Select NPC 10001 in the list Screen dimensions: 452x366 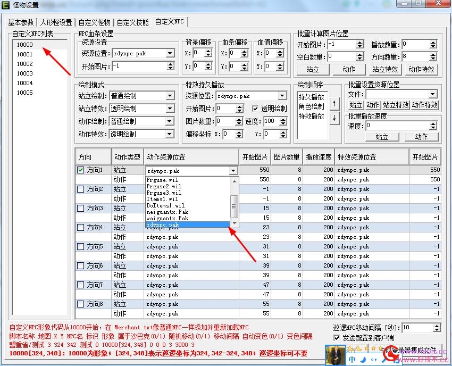(40, 54)
